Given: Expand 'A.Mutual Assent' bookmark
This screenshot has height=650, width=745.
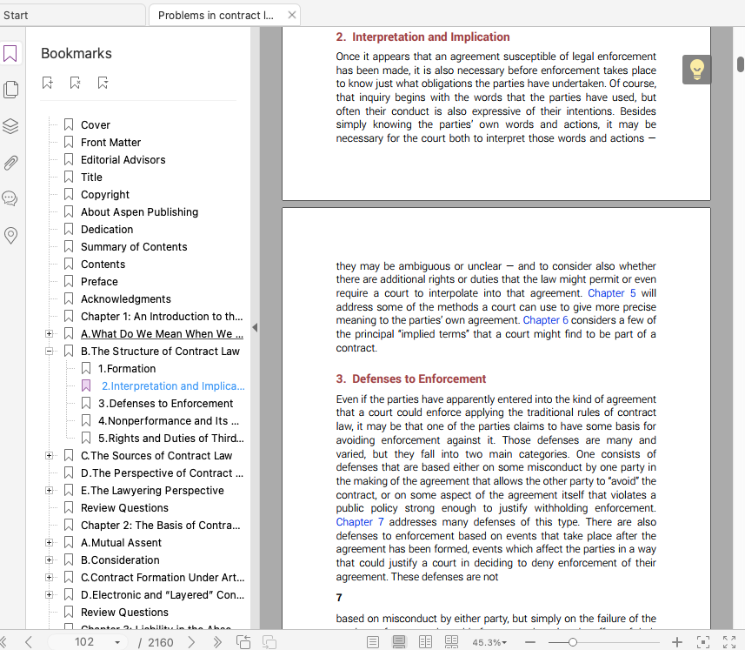Looking at the screenshot, I should [49, 543].
